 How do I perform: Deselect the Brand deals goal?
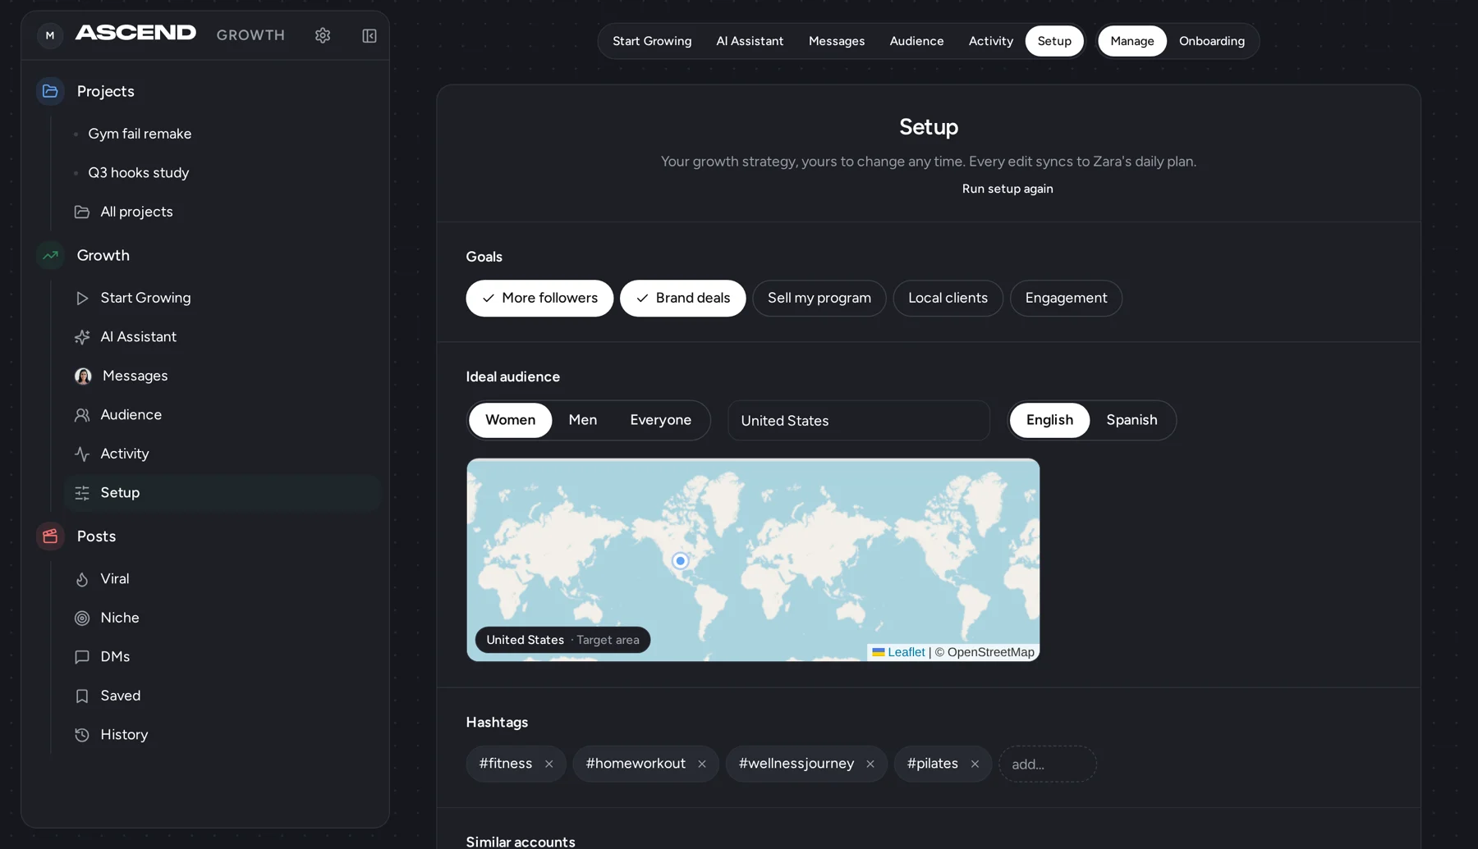(x=682, y=298)
